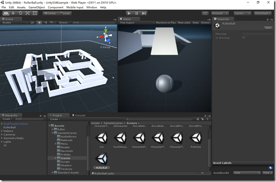
Task: Adjust the Project icon size slider
Action: (x=203, y=173)
